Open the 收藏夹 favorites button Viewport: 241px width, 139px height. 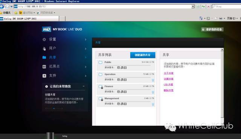click(x=6, y=12)
